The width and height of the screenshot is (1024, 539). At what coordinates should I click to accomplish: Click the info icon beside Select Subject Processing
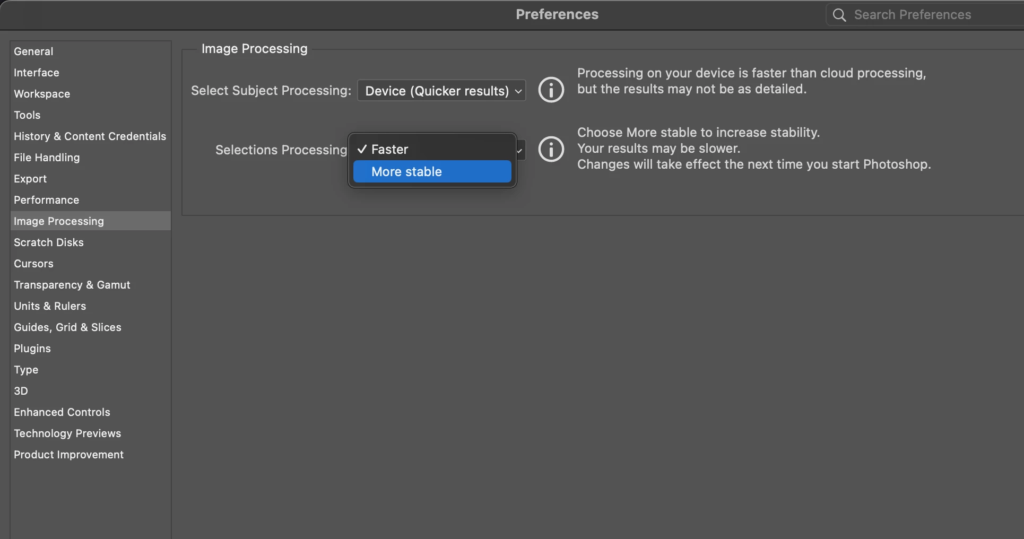(x=551, y=90)
